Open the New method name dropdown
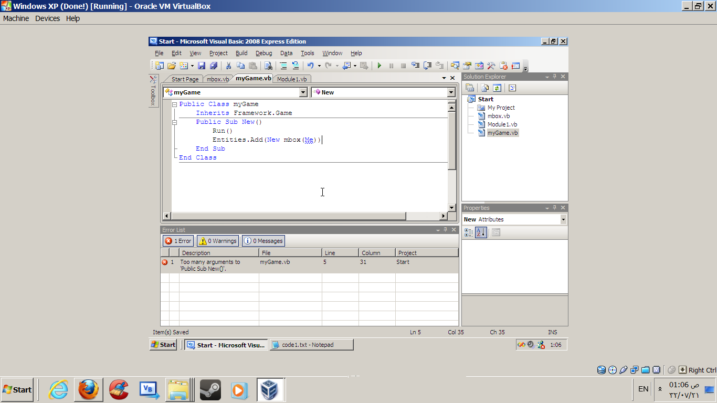Screen dimensions: 717x403 tap(451, 92)
